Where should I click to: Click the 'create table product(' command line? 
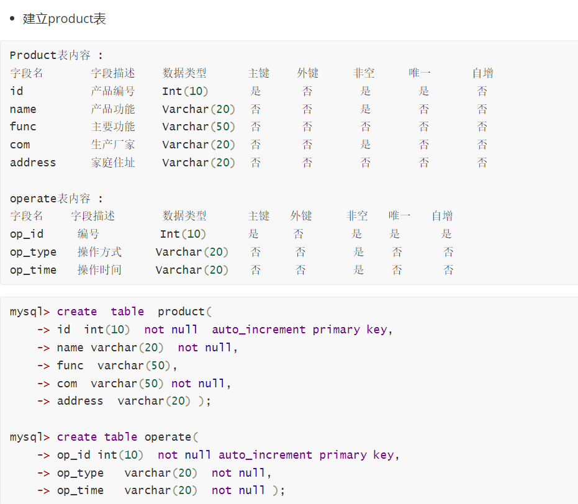click(x=111, y=312)
